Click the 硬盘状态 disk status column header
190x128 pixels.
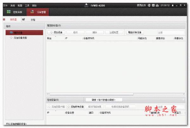(x=161, y=38)
